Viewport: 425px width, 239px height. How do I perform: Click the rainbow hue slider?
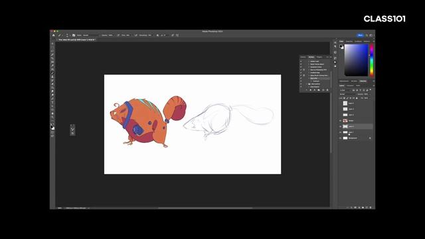click(x=372, y=60)
